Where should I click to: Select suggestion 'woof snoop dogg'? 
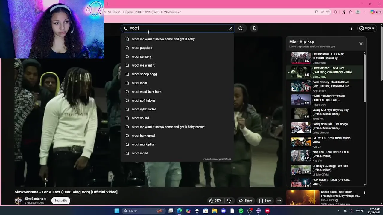tap(177, 74)
